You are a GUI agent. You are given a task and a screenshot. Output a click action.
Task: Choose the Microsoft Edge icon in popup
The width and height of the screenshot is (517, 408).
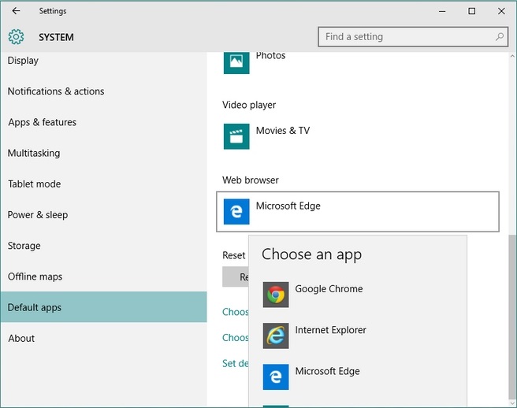[x=276, y=377]
